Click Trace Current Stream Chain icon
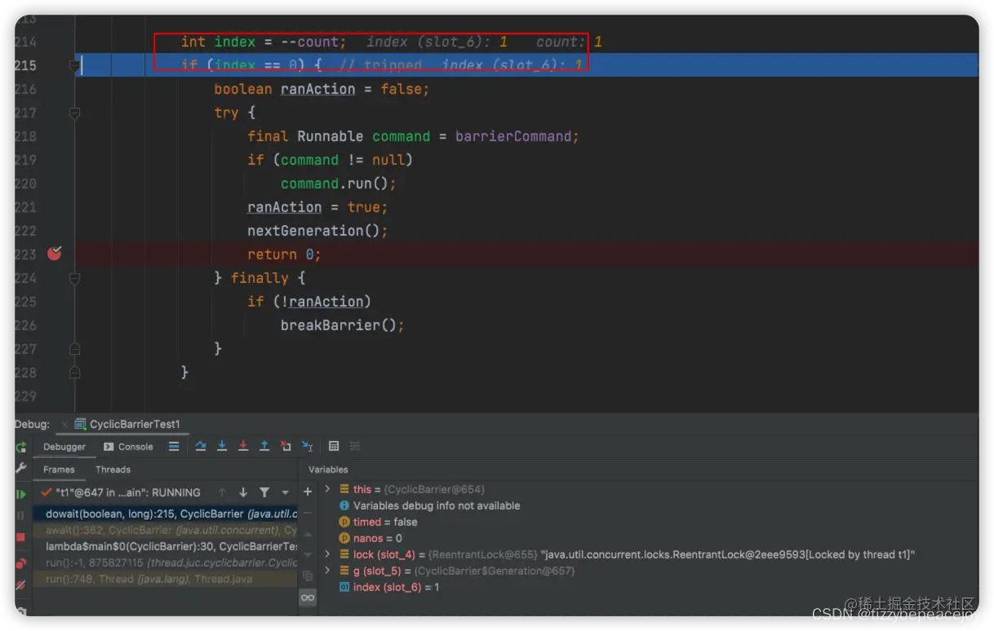This screenshot has height=631, width=994. (355, 446)
